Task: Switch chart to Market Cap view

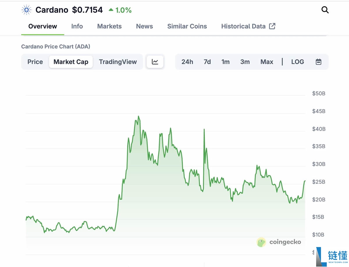Action: (x=71, y=62)
